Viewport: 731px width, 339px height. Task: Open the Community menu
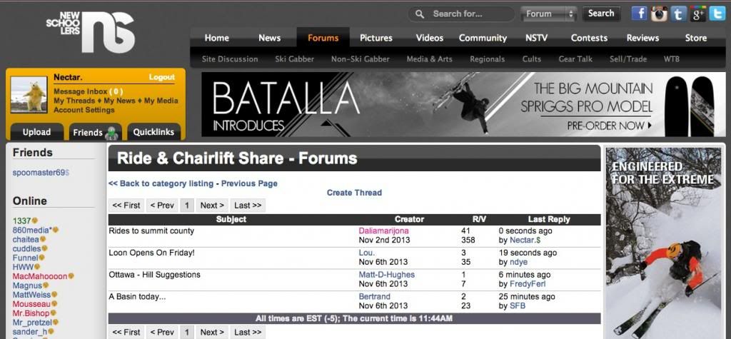coord(483,38)
